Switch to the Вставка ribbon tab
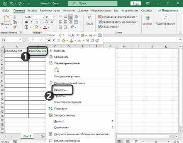Screen dimensions: 183x143 (32, 10)
